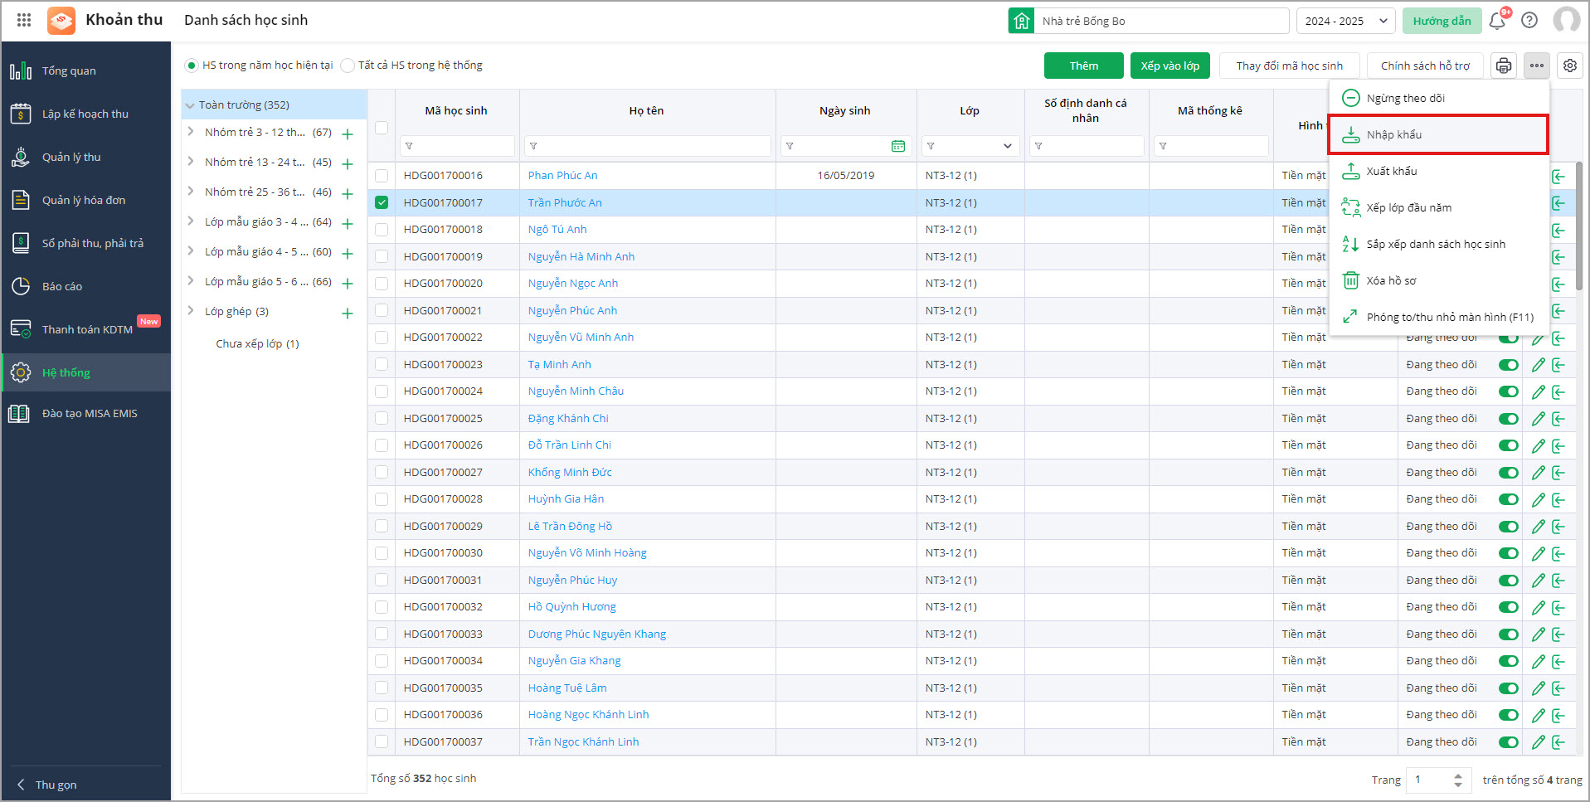The image size is (1590, 802).
Task: Choose Xếp lớp đầu năm menu item
Action: pyautogui.click(x=1438, y=207)
